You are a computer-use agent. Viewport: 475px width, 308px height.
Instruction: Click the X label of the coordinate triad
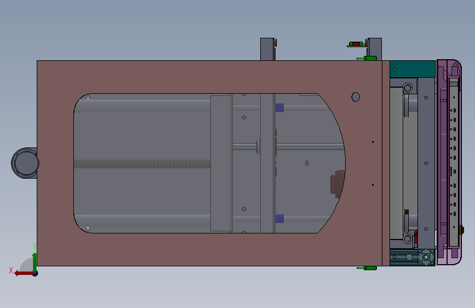pos(11,270)
